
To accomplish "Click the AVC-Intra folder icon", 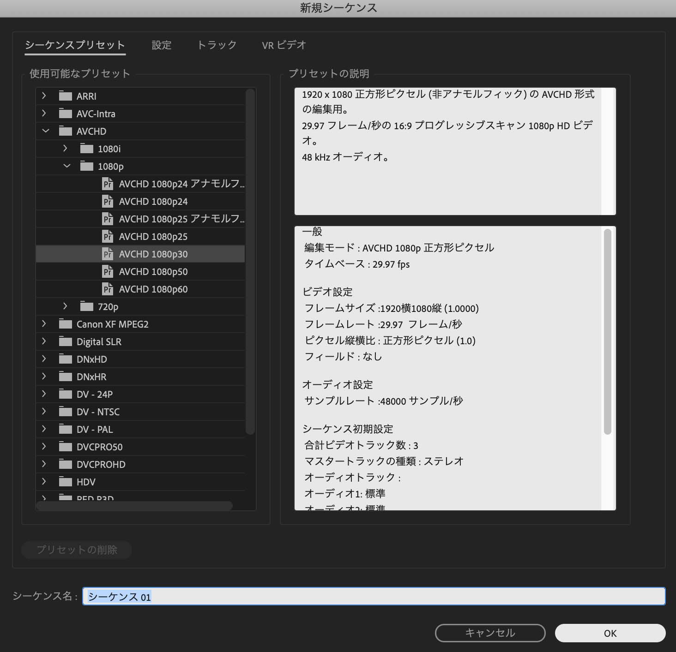I will coord(66,114).
